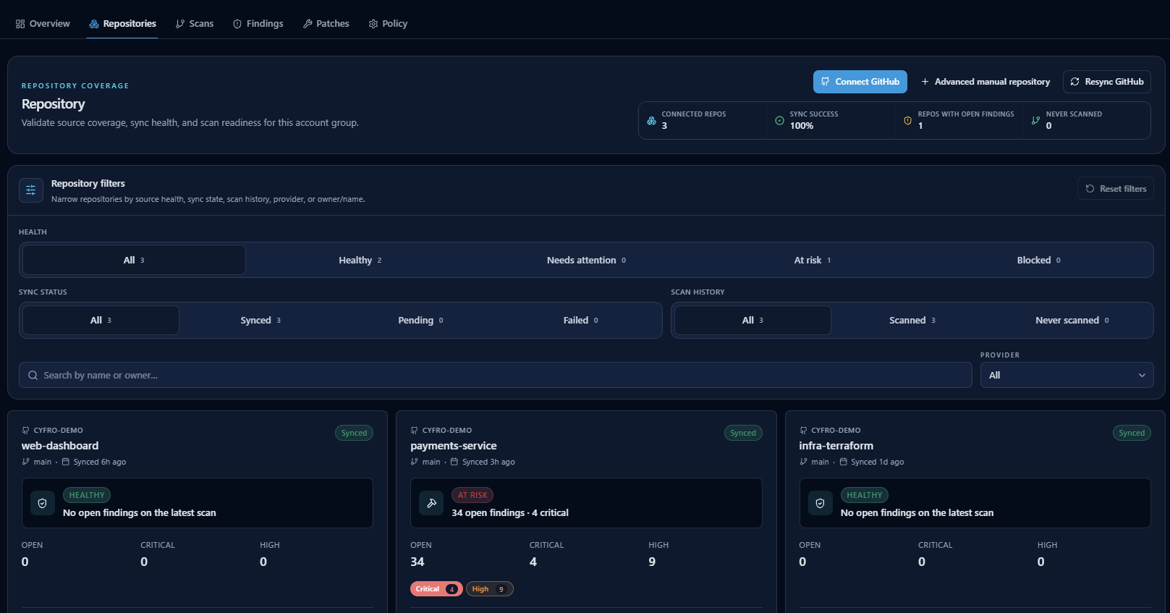This screenshot has width=1170, height=613.
Task: Click the Scans branch icon in navigation
Action: [x=180, y=24]
